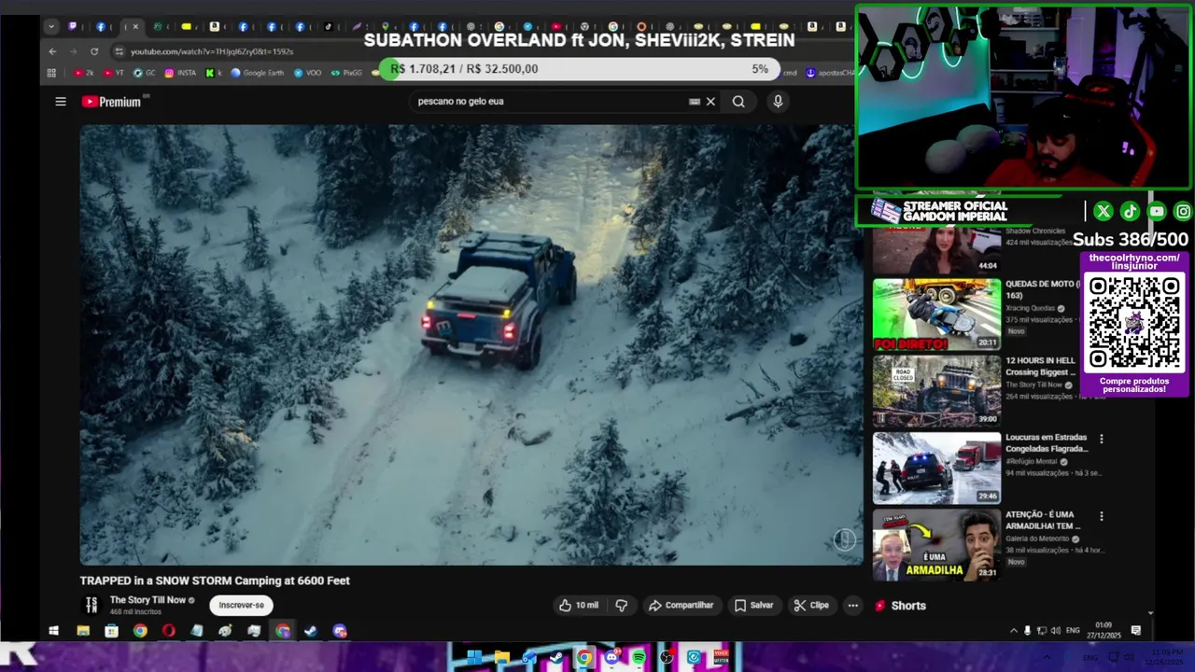Open Discord in the captured taskbar
The width and height of the screenshot is (1195, 672).
click(x=339, y=631)
